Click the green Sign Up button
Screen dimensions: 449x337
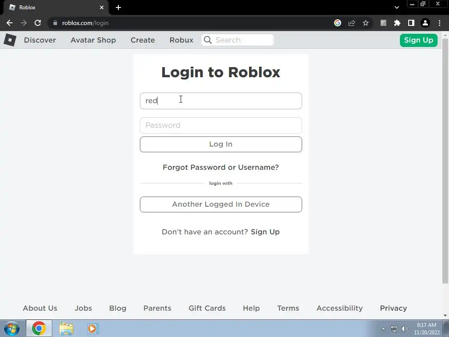tap(418, 40)
